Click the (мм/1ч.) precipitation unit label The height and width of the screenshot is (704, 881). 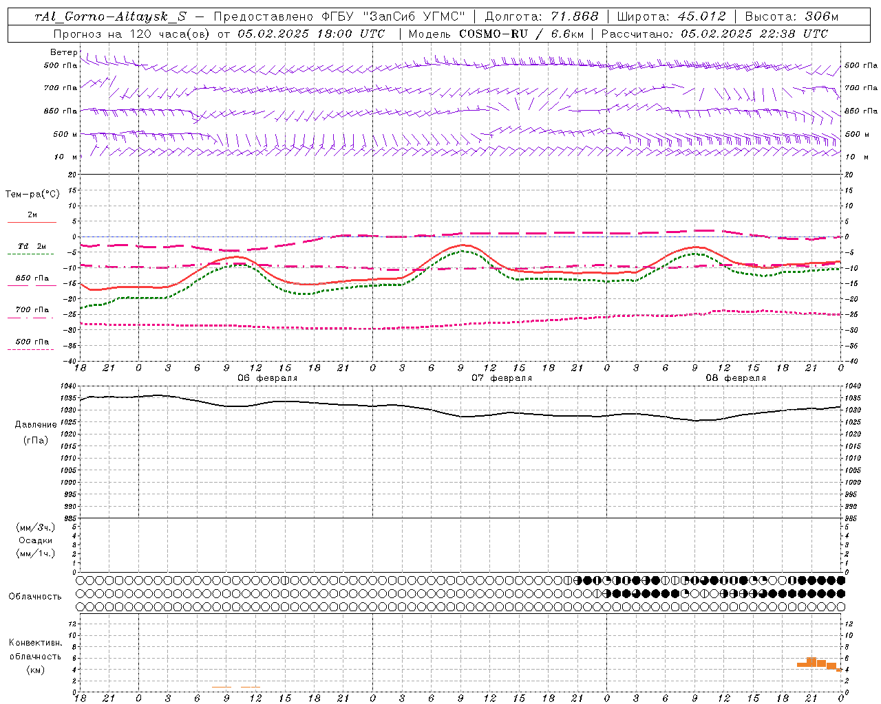[36, 553]
